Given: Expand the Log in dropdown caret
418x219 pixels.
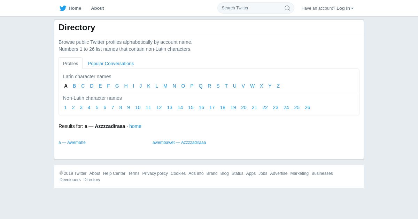Looking at the screenshot, I should (352, 8).
